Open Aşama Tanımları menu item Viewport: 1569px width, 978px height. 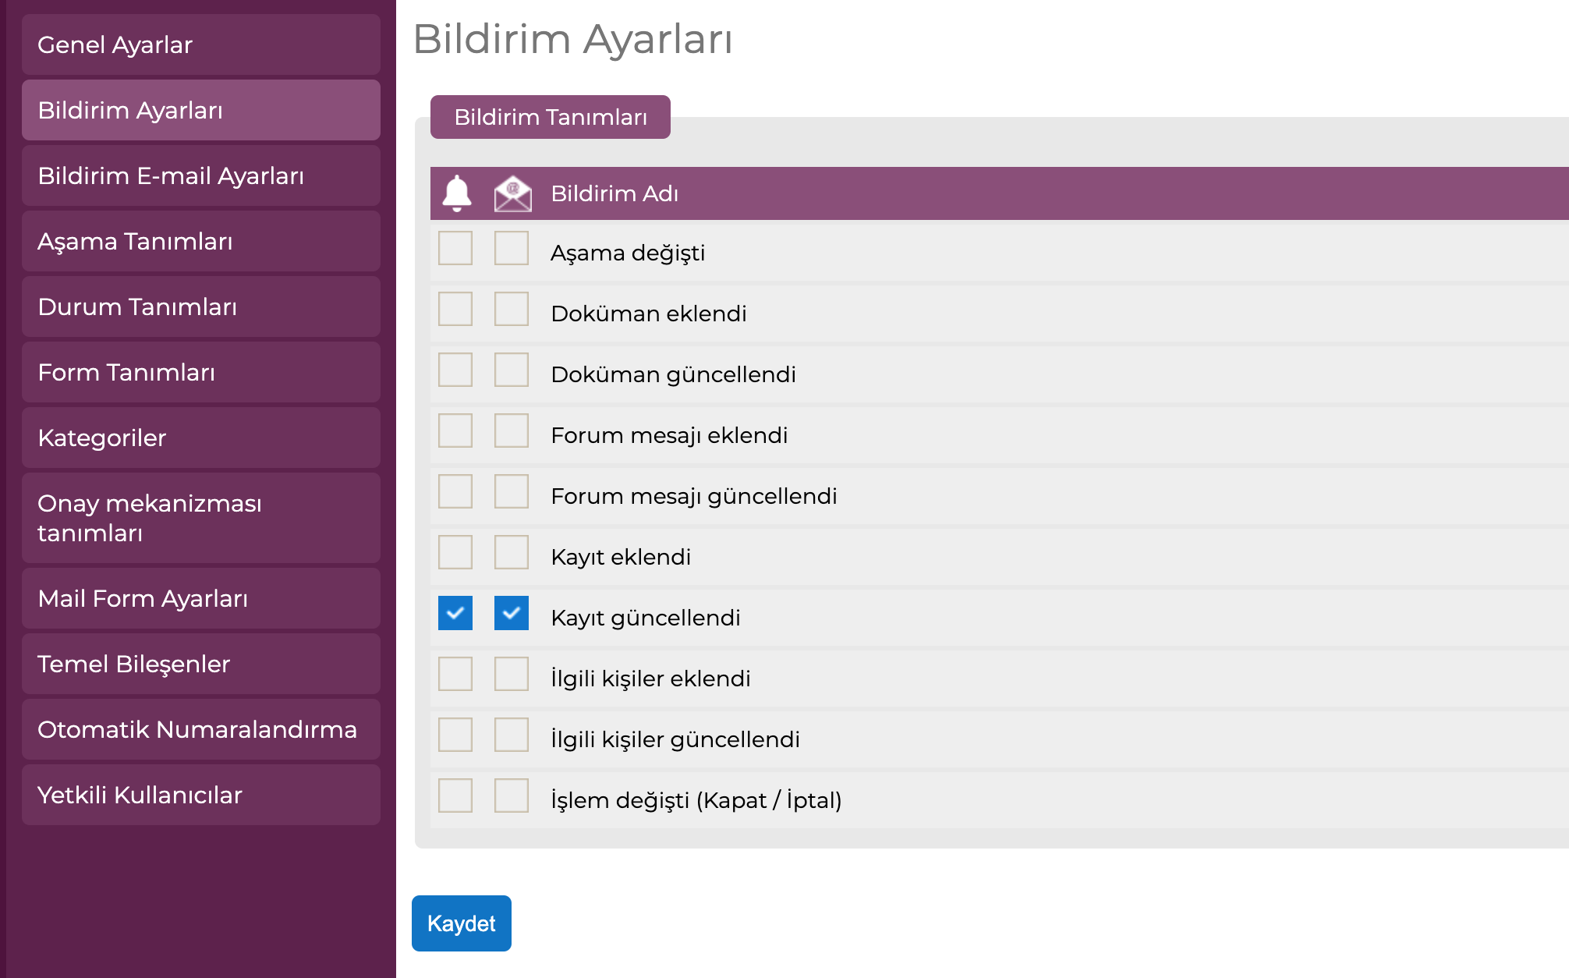tap(201, 241)
